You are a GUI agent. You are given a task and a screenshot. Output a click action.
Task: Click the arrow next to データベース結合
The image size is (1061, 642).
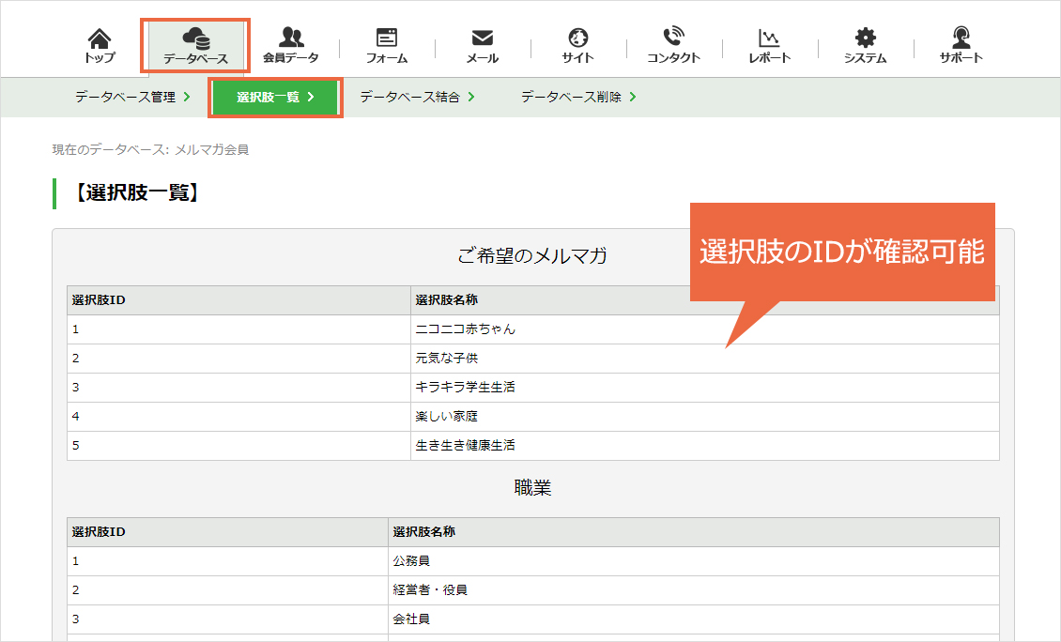coord(471,97)
